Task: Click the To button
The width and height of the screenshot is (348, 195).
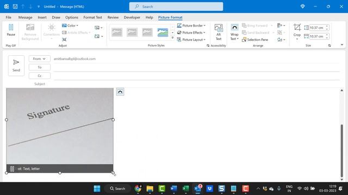Action: point(40,67)
